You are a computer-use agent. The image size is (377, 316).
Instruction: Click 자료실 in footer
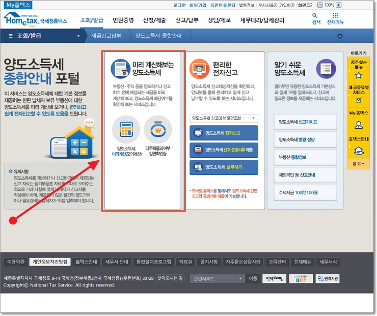coord(185,262)
